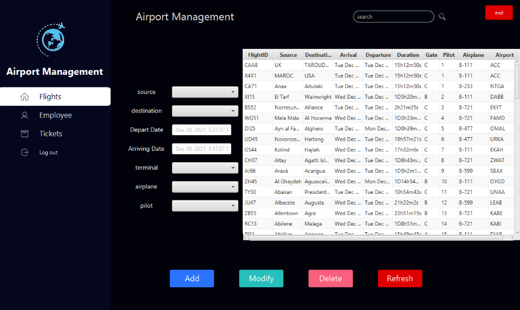
Task: Click the Arriving Date field
Action: [202, 148]
